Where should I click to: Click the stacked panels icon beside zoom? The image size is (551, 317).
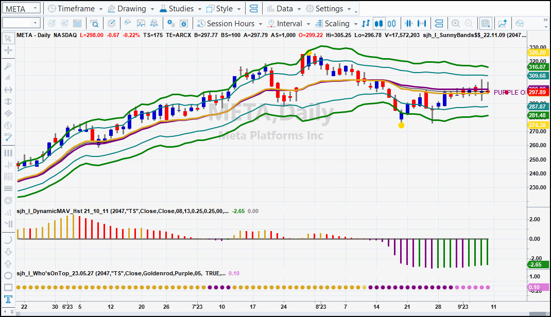click(x=439, y=24)
